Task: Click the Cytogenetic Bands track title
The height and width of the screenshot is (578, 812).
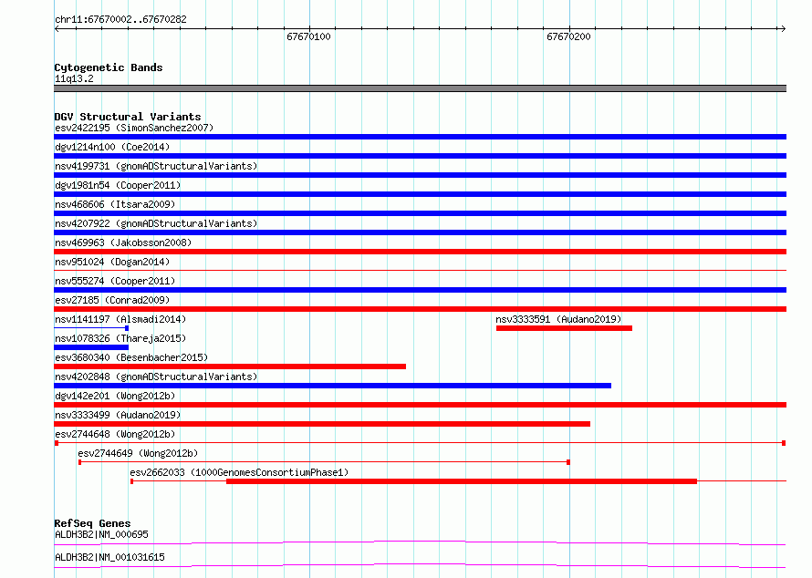Action: point(109,67)
